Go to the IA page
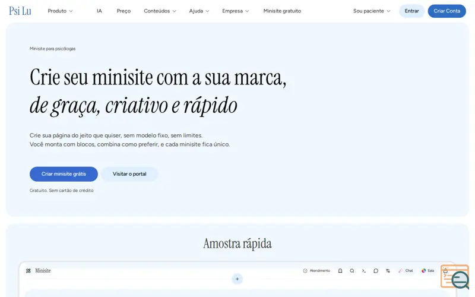This screenshot has width=475, height=297. click(x=99, y=11)
